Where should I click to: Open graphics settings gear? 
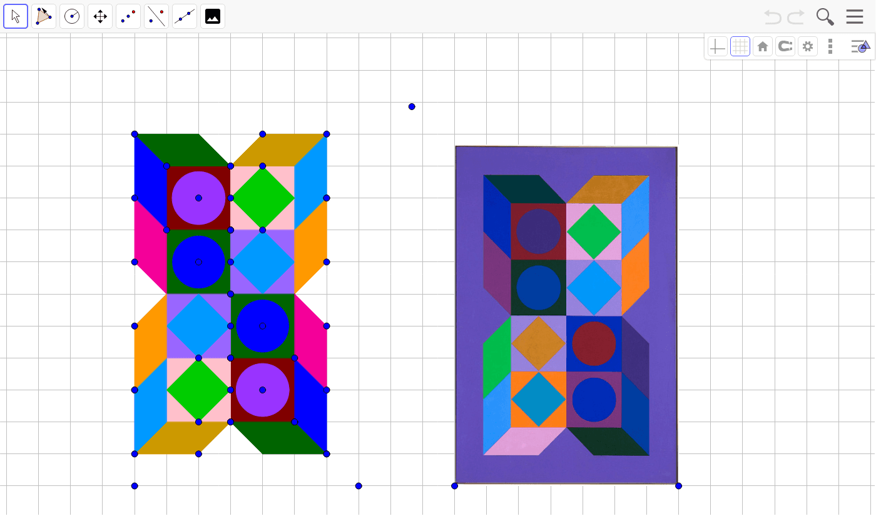808,46
